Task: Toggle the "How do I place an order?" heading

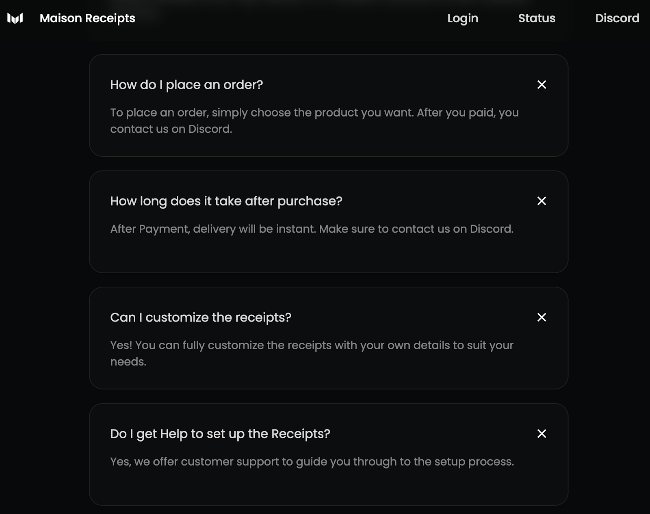Action: (x=186, y=85)
